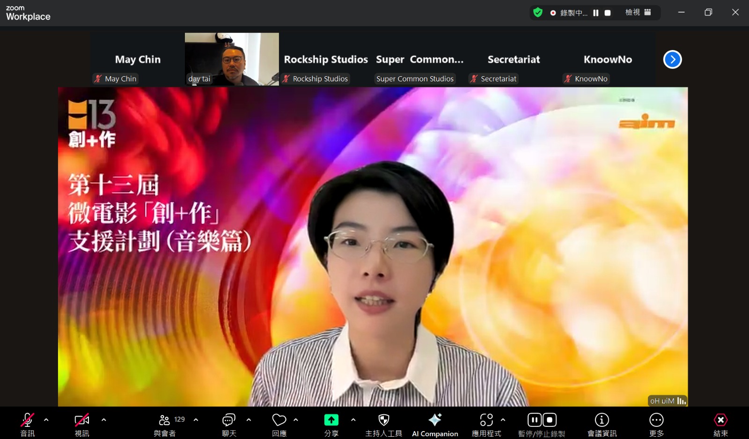The width and height of the screenshot is (749, 439).
Task: Expand video options chevron
Action: [104, 420]
